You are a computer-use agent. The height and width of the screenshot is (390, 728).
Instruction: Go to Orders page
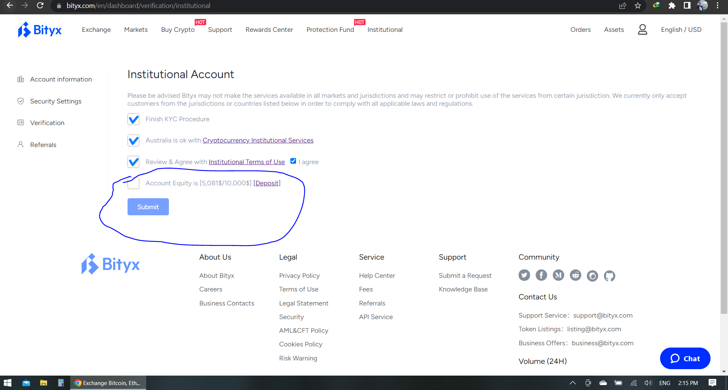(580, 30)
